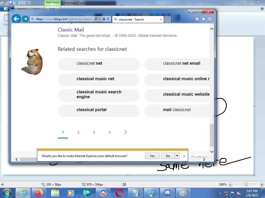265x198 pixels.
Task: Open Internet Explorer from the taskbar
Action: click(23, 193)
